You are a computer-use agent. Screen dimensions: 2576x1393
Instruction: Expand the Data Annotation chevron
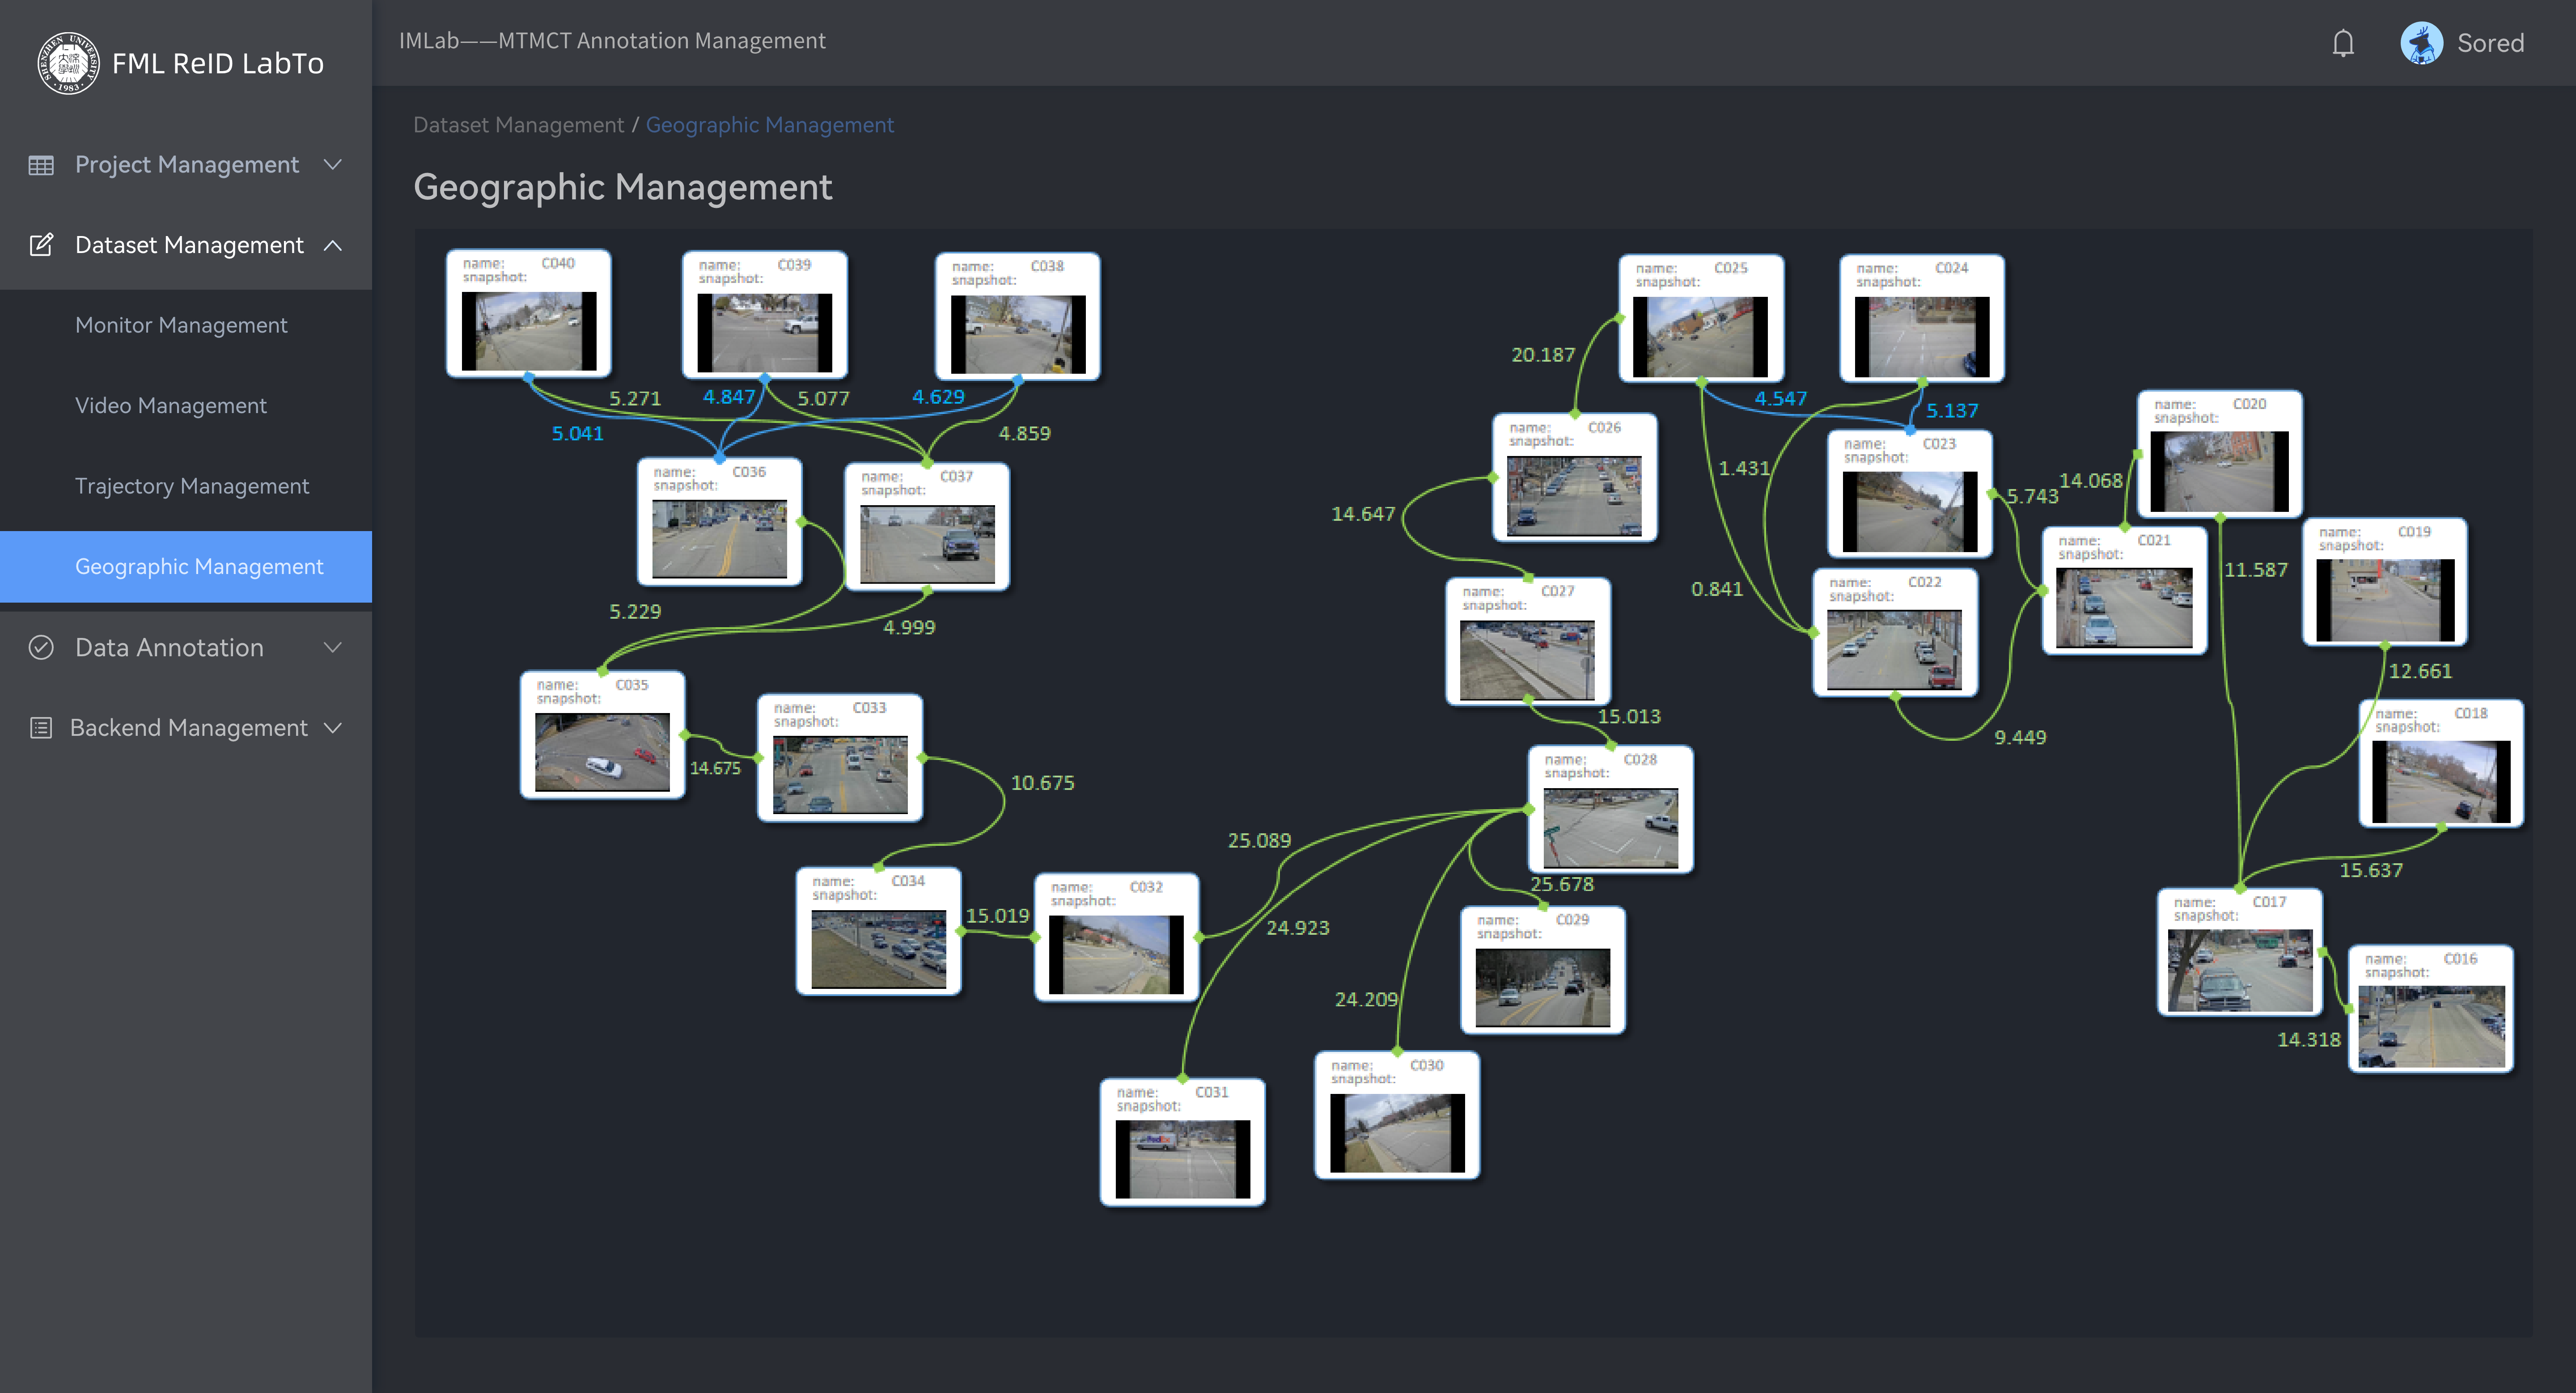(333, 647)
